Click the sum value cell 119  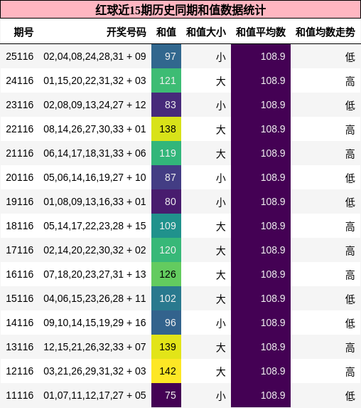pos(166,153)
